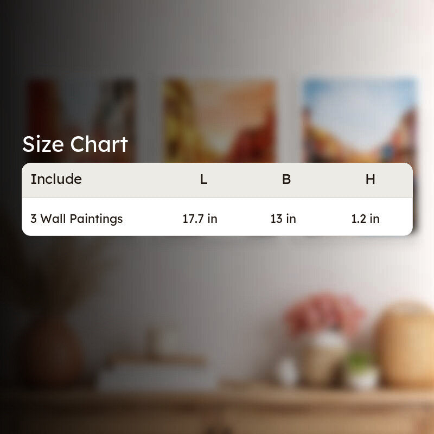This screenshot has width=434, height=434.
Task: Click the dark brown vase at left
Action: tap(54, 350)
